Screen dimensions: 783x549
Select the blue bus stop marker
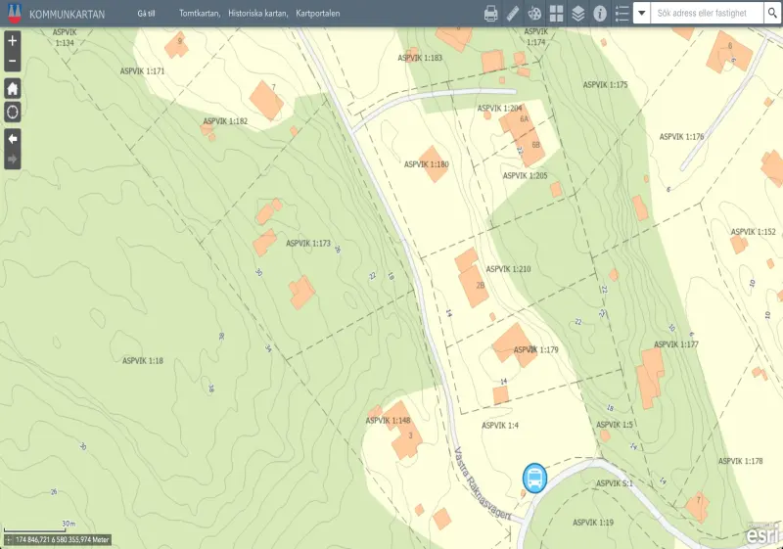coord(534,479)
